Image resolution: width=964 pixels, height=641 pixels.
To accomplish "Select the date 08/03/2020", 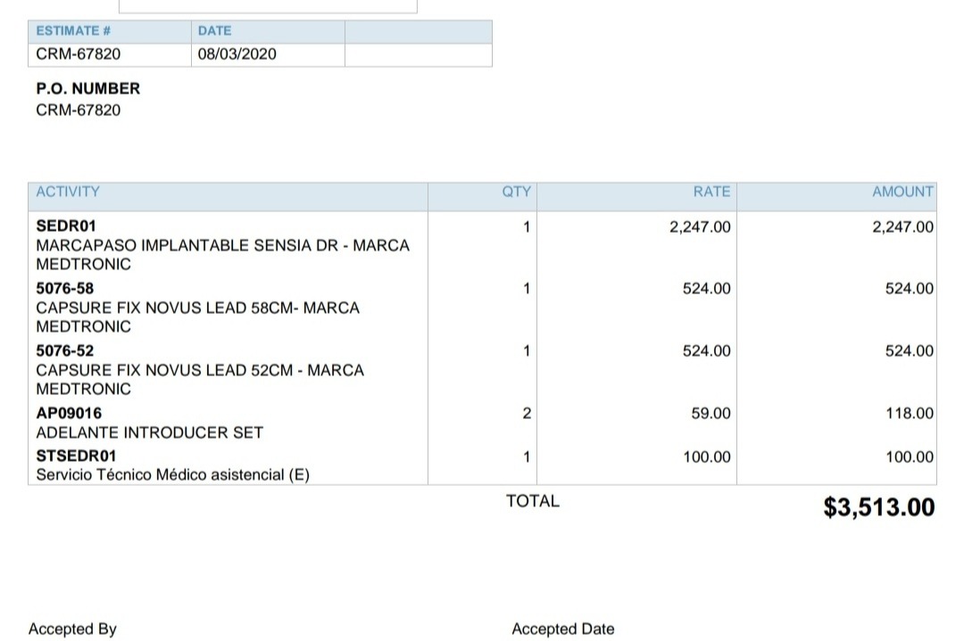I will pos(237,54).
